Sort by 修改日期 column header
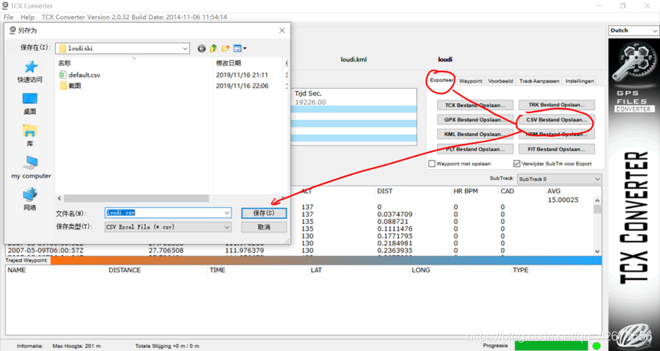Viewport: 660px width, 351px height. point(228,63)
